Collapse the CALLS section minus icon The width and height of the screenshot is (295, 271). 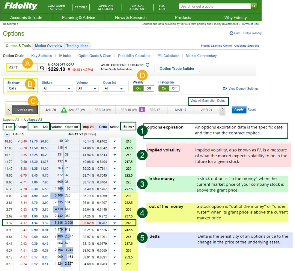click(x=7, y=134)
